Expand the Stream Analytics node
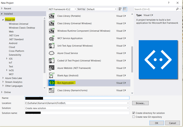This screenshot has width=183, height=127. (3, 82)
